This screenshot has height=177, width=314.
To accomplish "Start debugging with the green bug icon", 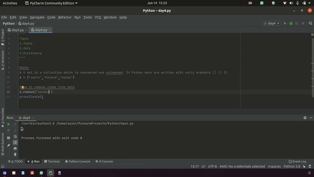I will point(291,24).
